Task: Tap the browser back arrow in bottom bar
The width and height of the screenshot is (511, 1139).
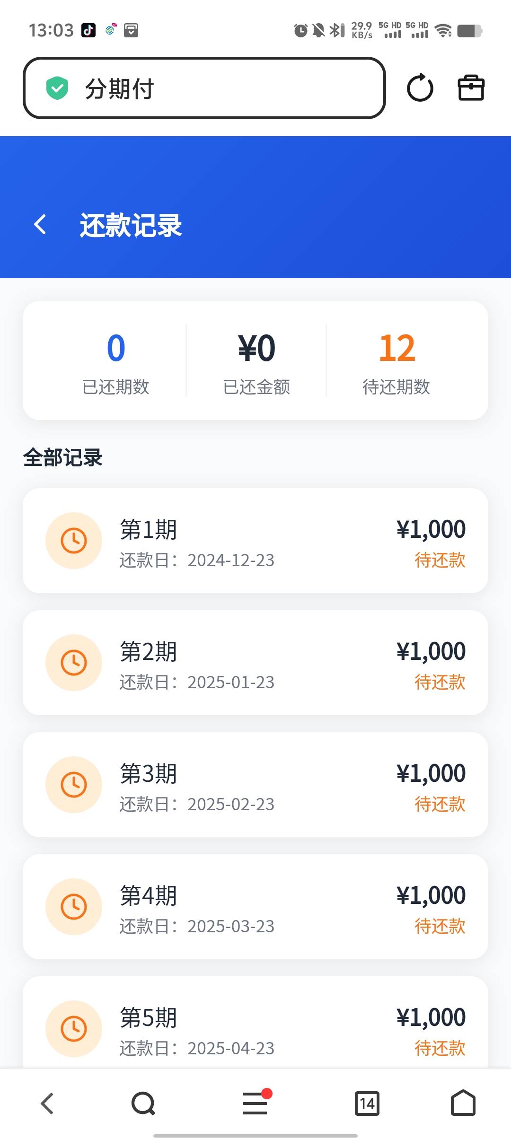Action: [x=47, y=1103]
